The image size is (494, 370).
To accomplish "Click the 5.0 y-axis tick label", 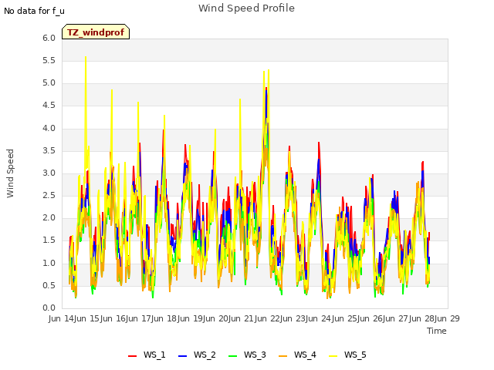I will pyautogui.click(x=49, y=83).
